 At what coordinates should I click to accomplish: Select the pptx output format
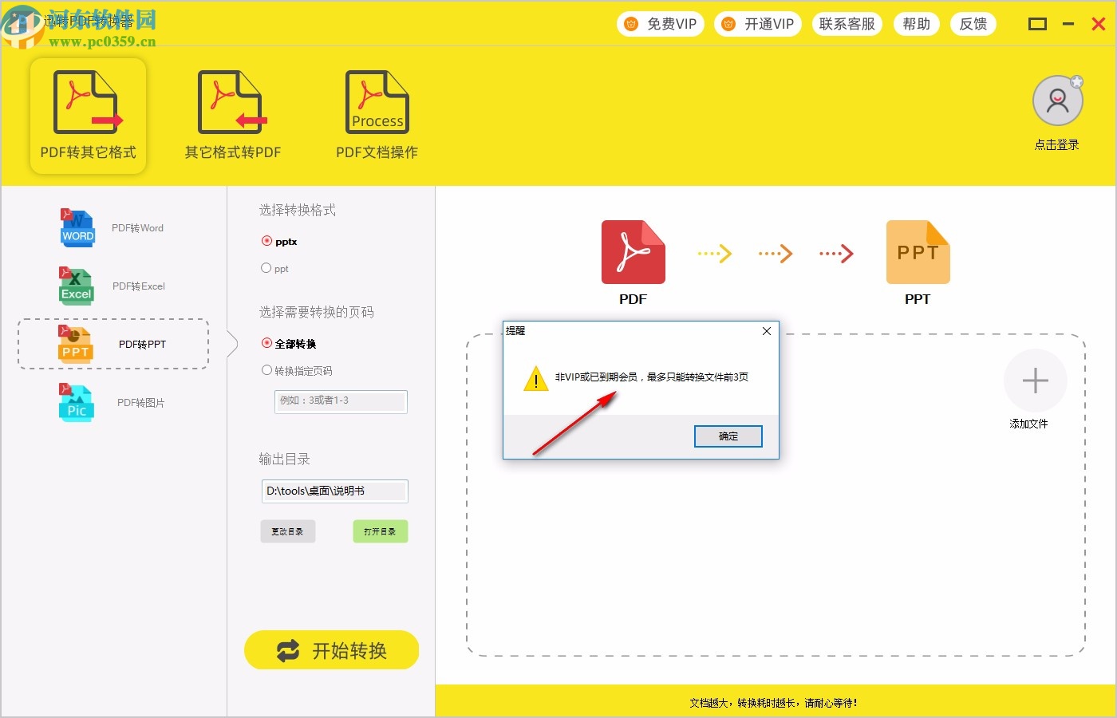coord(266,241)
